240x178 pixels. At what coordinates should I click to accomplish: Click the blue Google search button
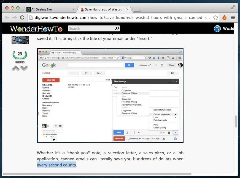click(129, 65)
